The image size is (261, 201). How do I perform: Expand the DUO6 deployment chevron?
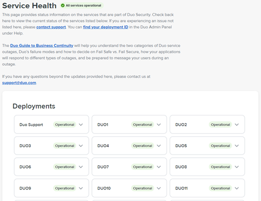point(81,167)
